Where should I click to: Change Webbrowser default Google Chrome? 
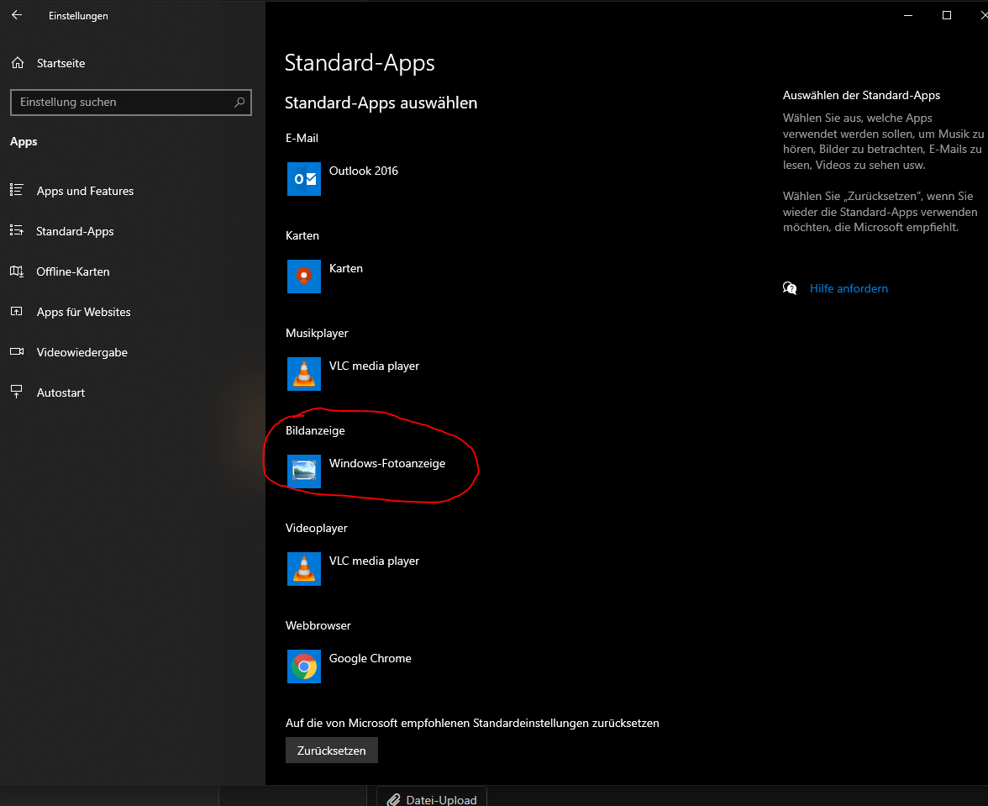pos(370,659)
